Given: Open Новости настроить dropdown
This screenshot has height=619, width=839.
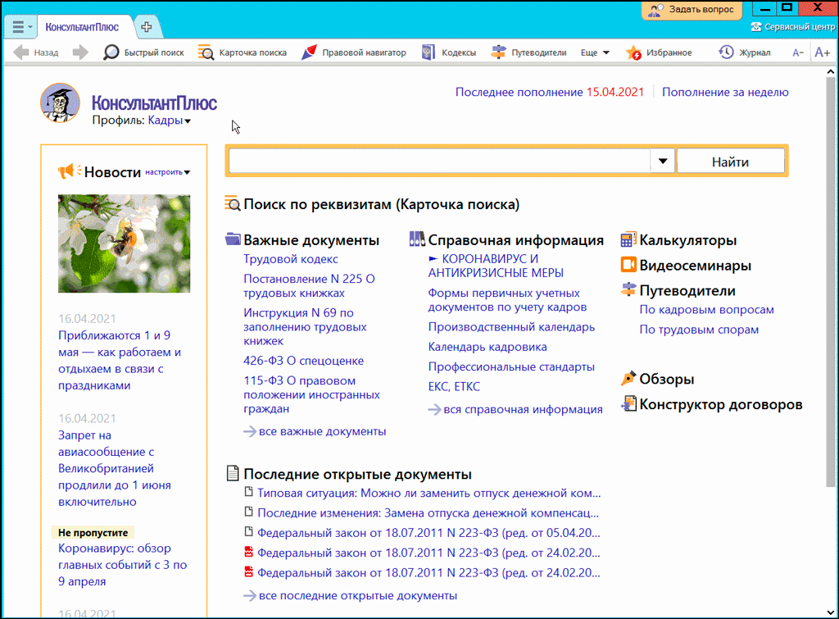Looking at the screenshot, I should (167, 172).
